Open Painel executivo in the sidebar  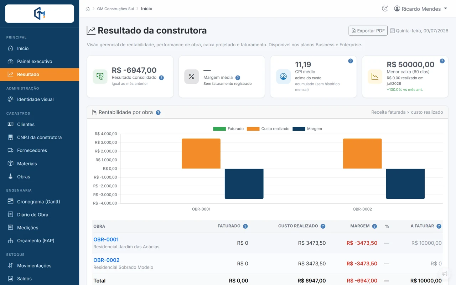(40, 61)
